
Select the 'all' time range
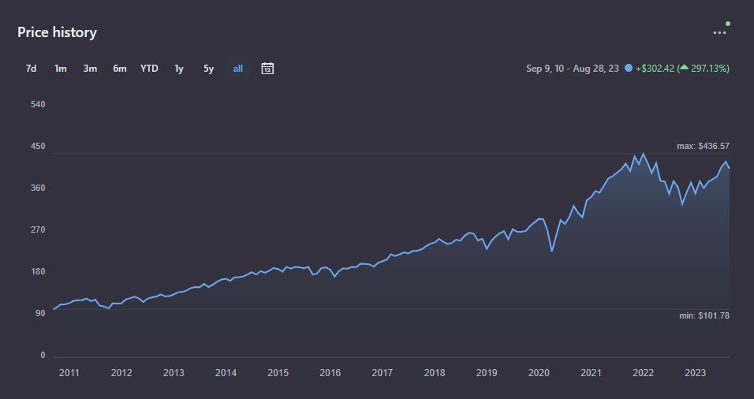[x=238, y=69]
